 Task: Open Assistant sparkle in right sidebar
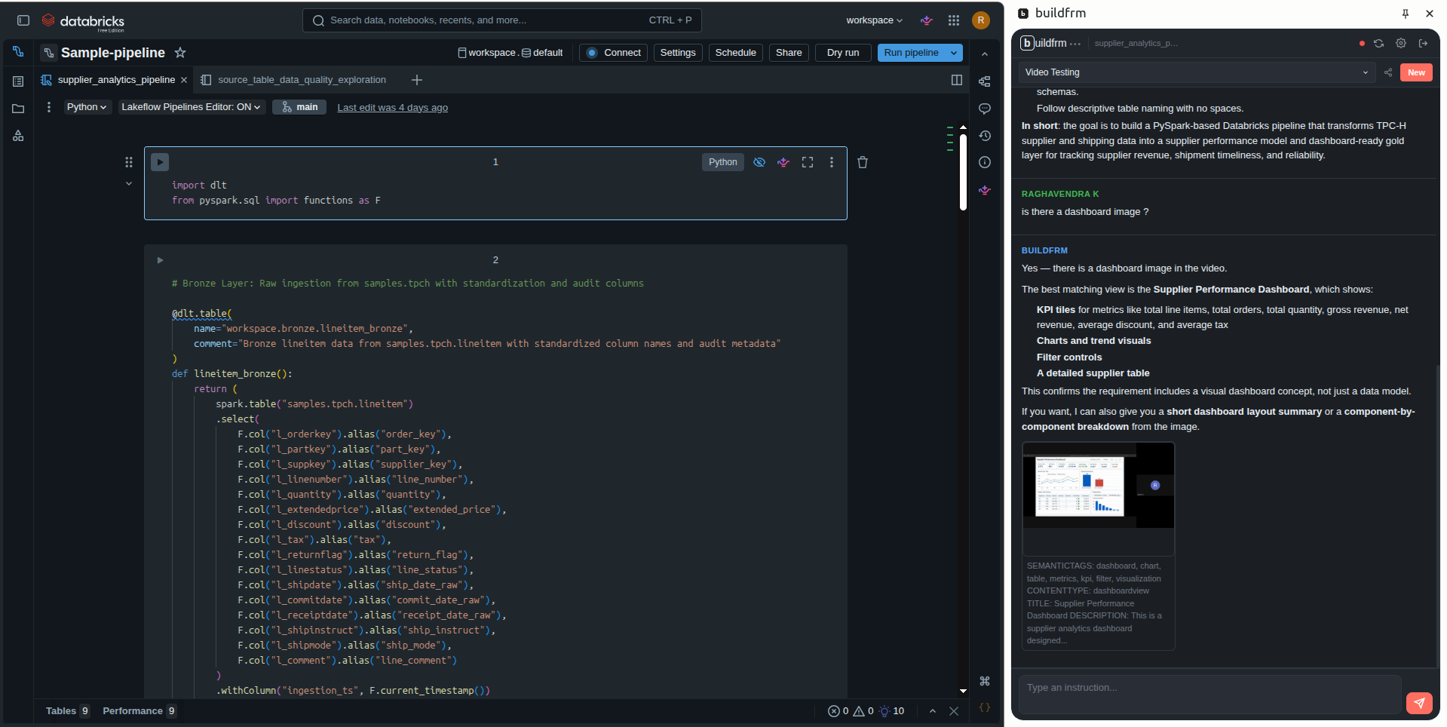985,190
